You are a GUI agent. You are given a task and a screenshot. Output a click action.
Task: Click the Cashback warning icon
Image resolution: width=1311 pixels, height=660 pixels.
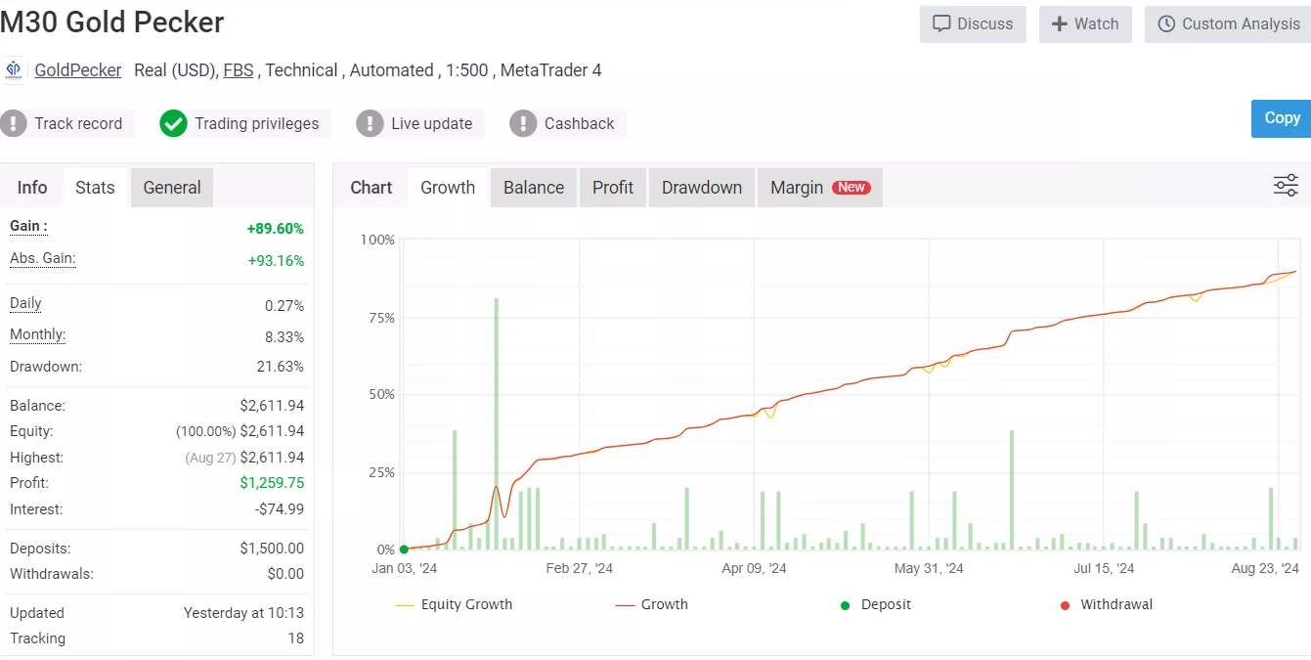coord(523,123)
